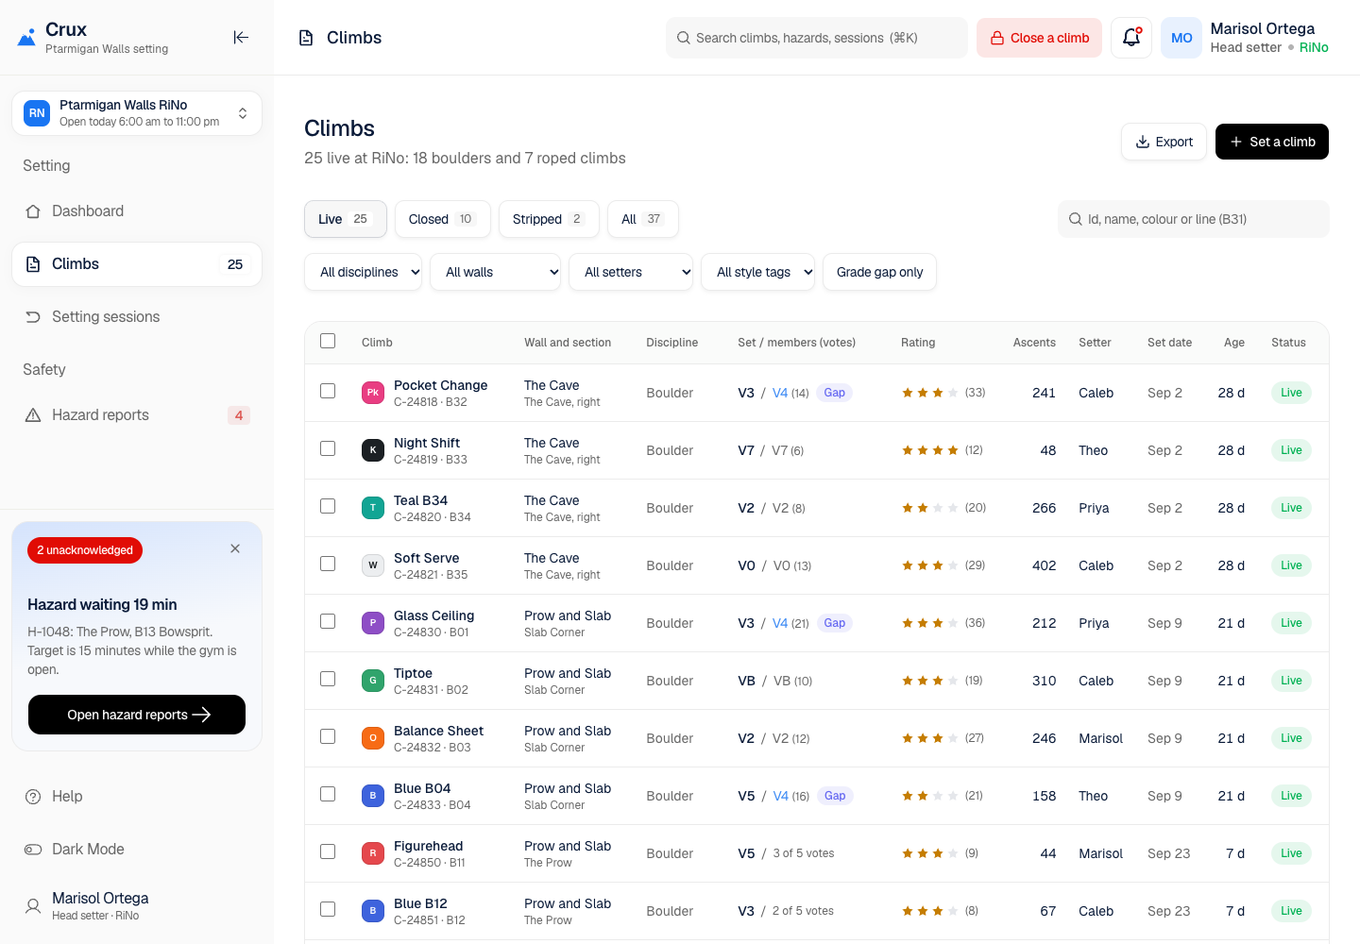Click the Set a climb button
This screenshot has width=1360, height=944.
click(1272, 142)
